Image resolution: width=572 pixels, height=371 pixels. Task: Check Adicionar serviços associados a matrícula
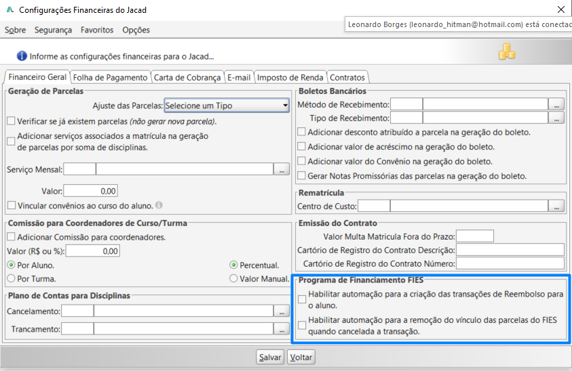(x=12, y=141)
